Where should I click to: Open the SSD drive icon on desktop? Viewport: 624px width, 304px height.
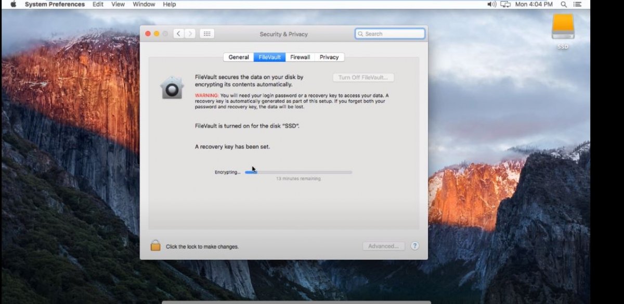[x=562, y=25]
